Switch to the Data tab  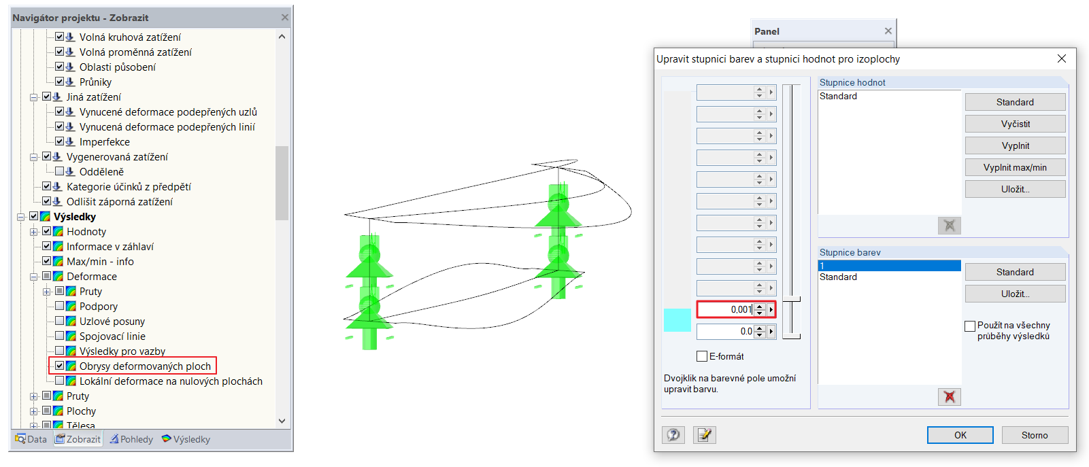pyautogui.click(x=31, y=439)
